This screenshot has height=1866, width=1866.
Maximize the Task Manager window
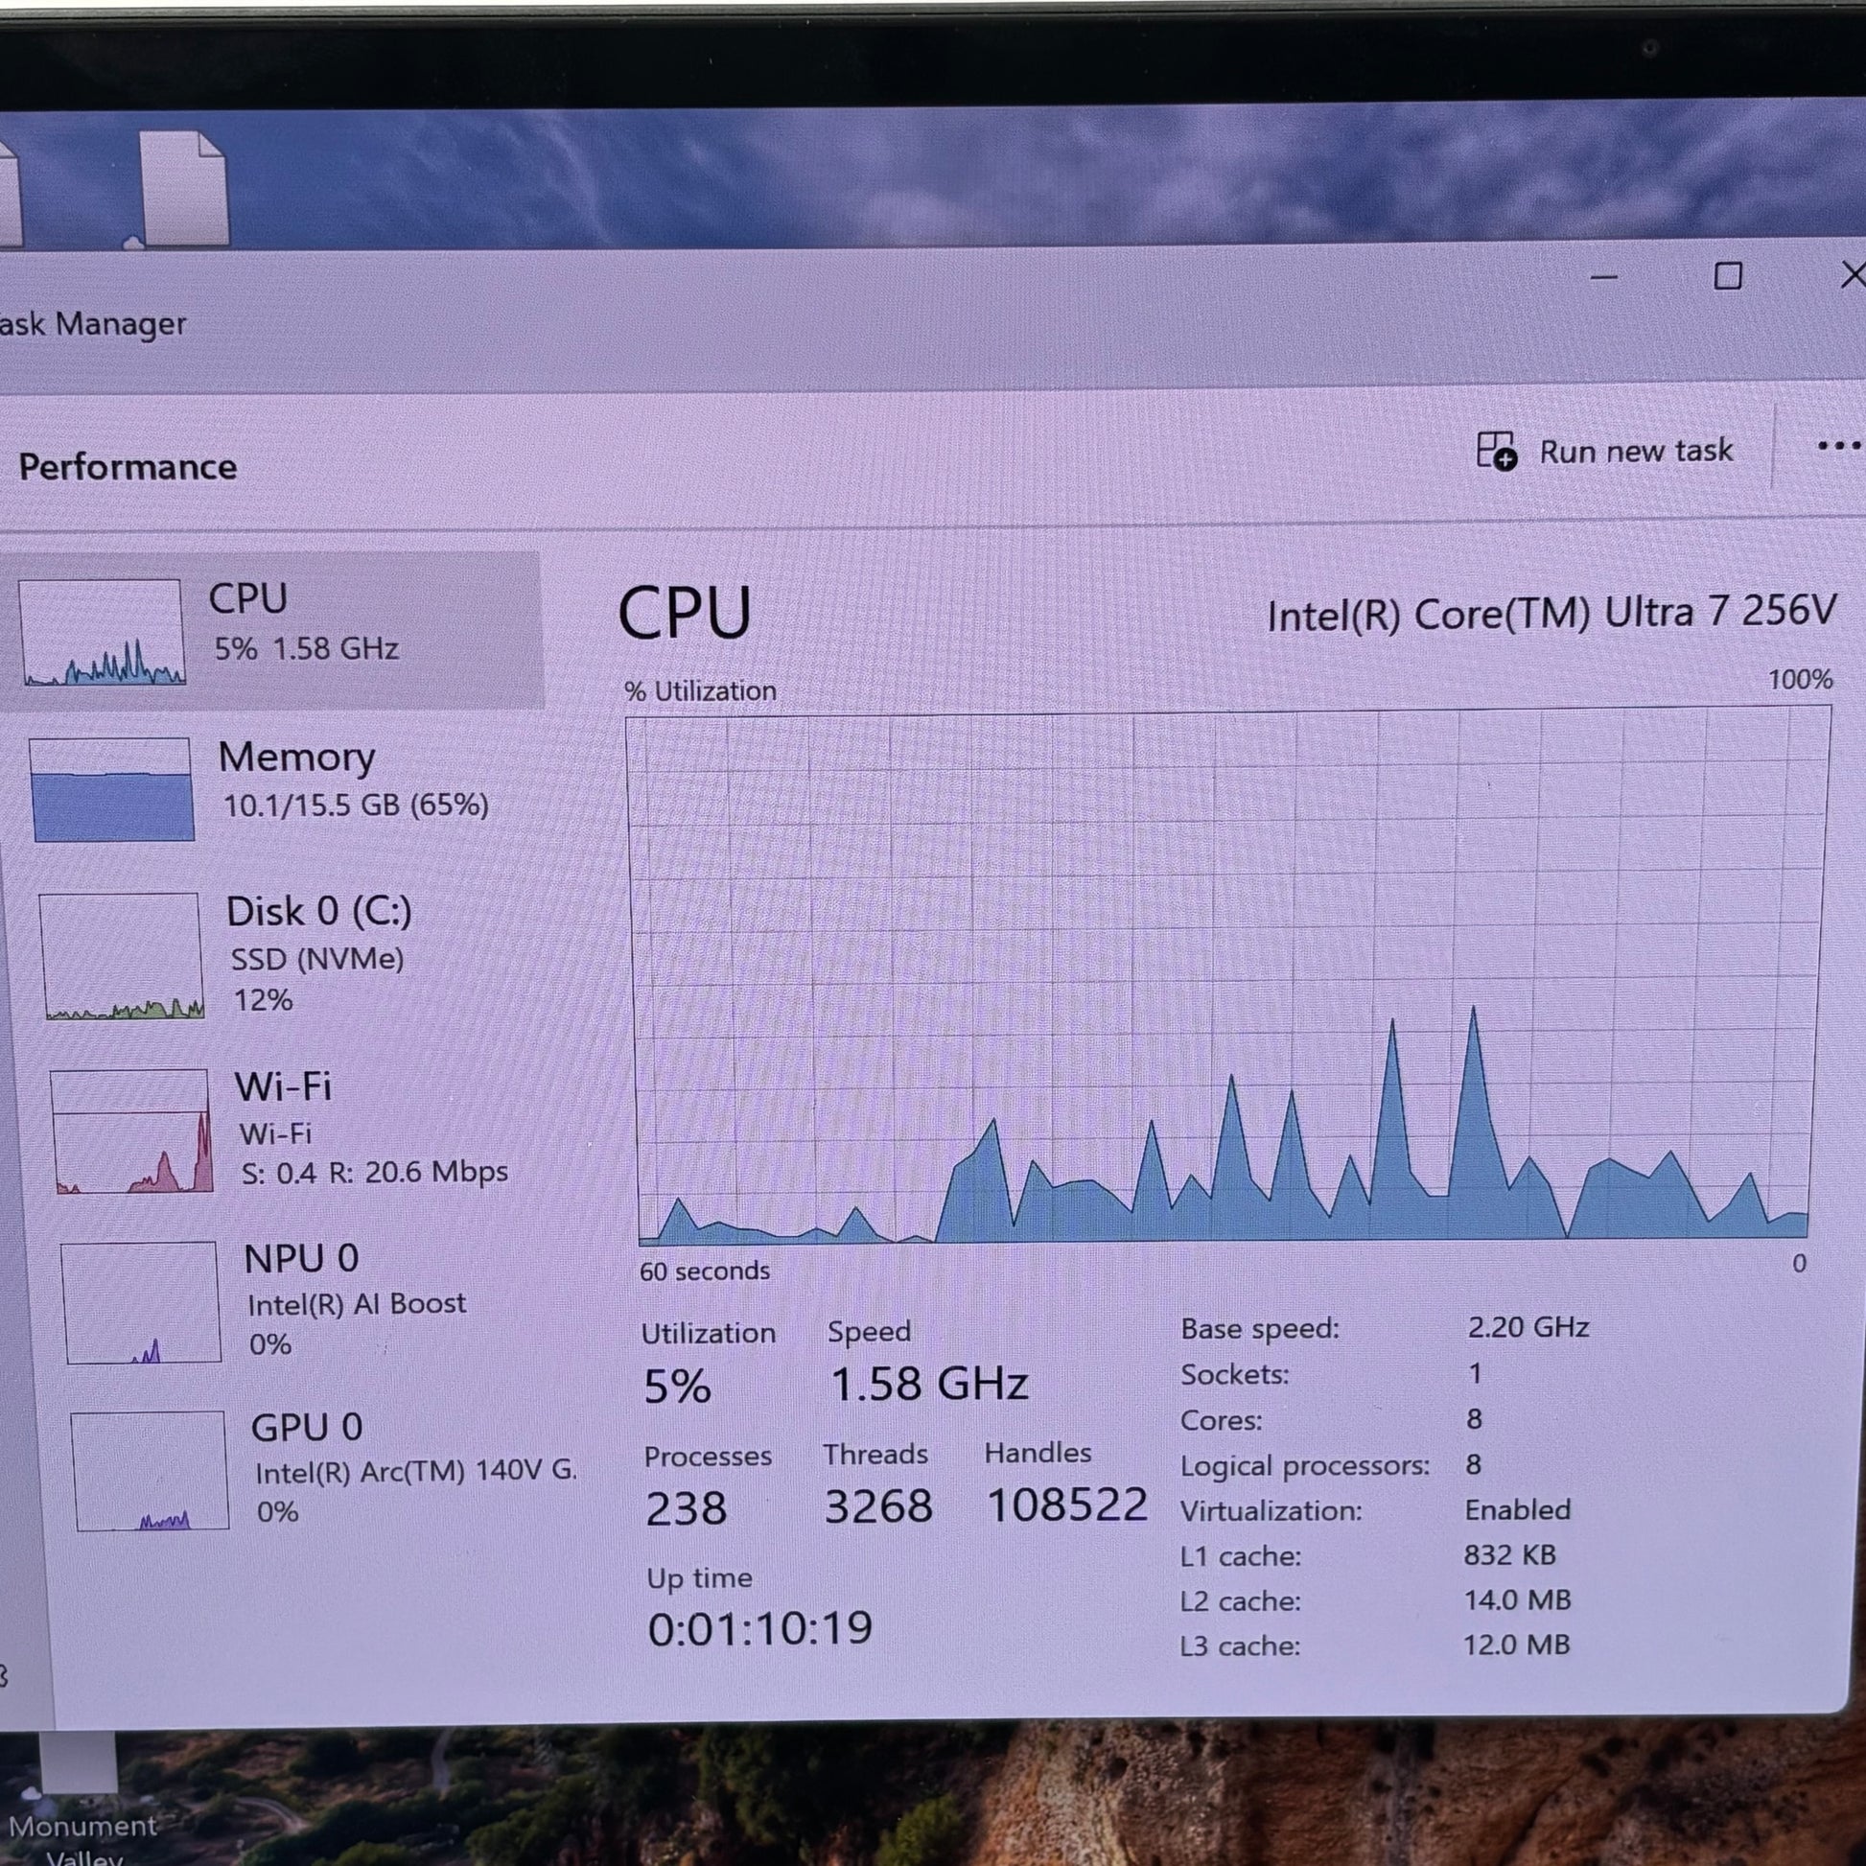(x=1727, y=276)
